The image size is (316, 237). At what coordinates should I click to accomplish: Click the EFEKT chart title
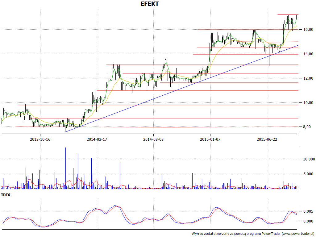(150, 4)
